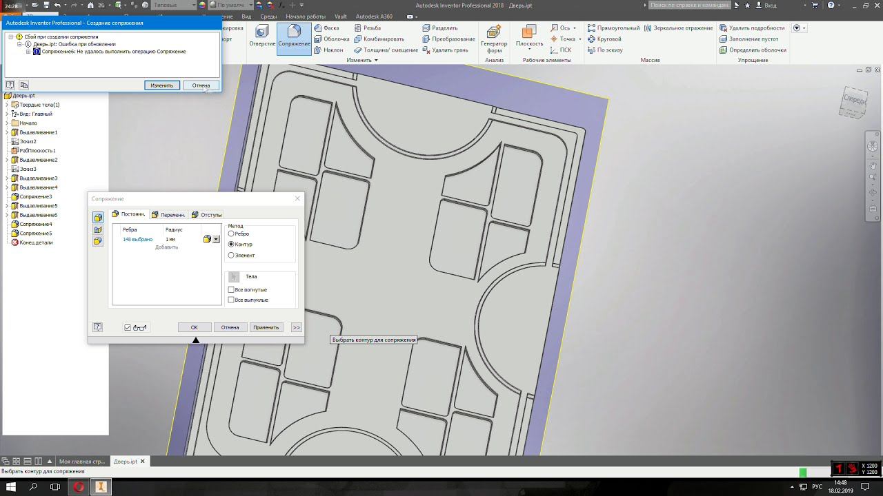Click Изменить in the error dialog
The height and width of the screenshot is (496, 883).
[162, 85]
